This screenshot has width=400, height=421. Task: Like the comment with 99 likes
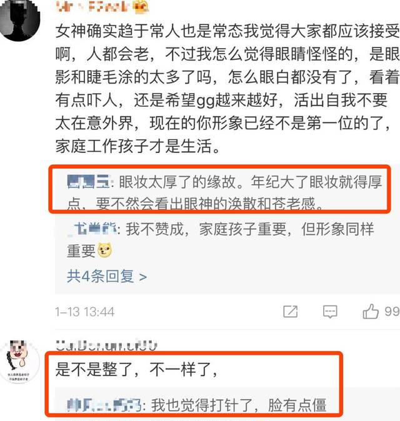pos(371,312)
